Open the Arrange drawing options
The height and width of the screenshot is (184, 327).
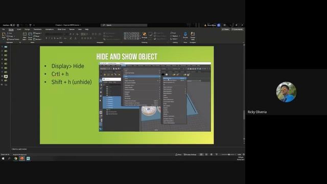point(144,35)
